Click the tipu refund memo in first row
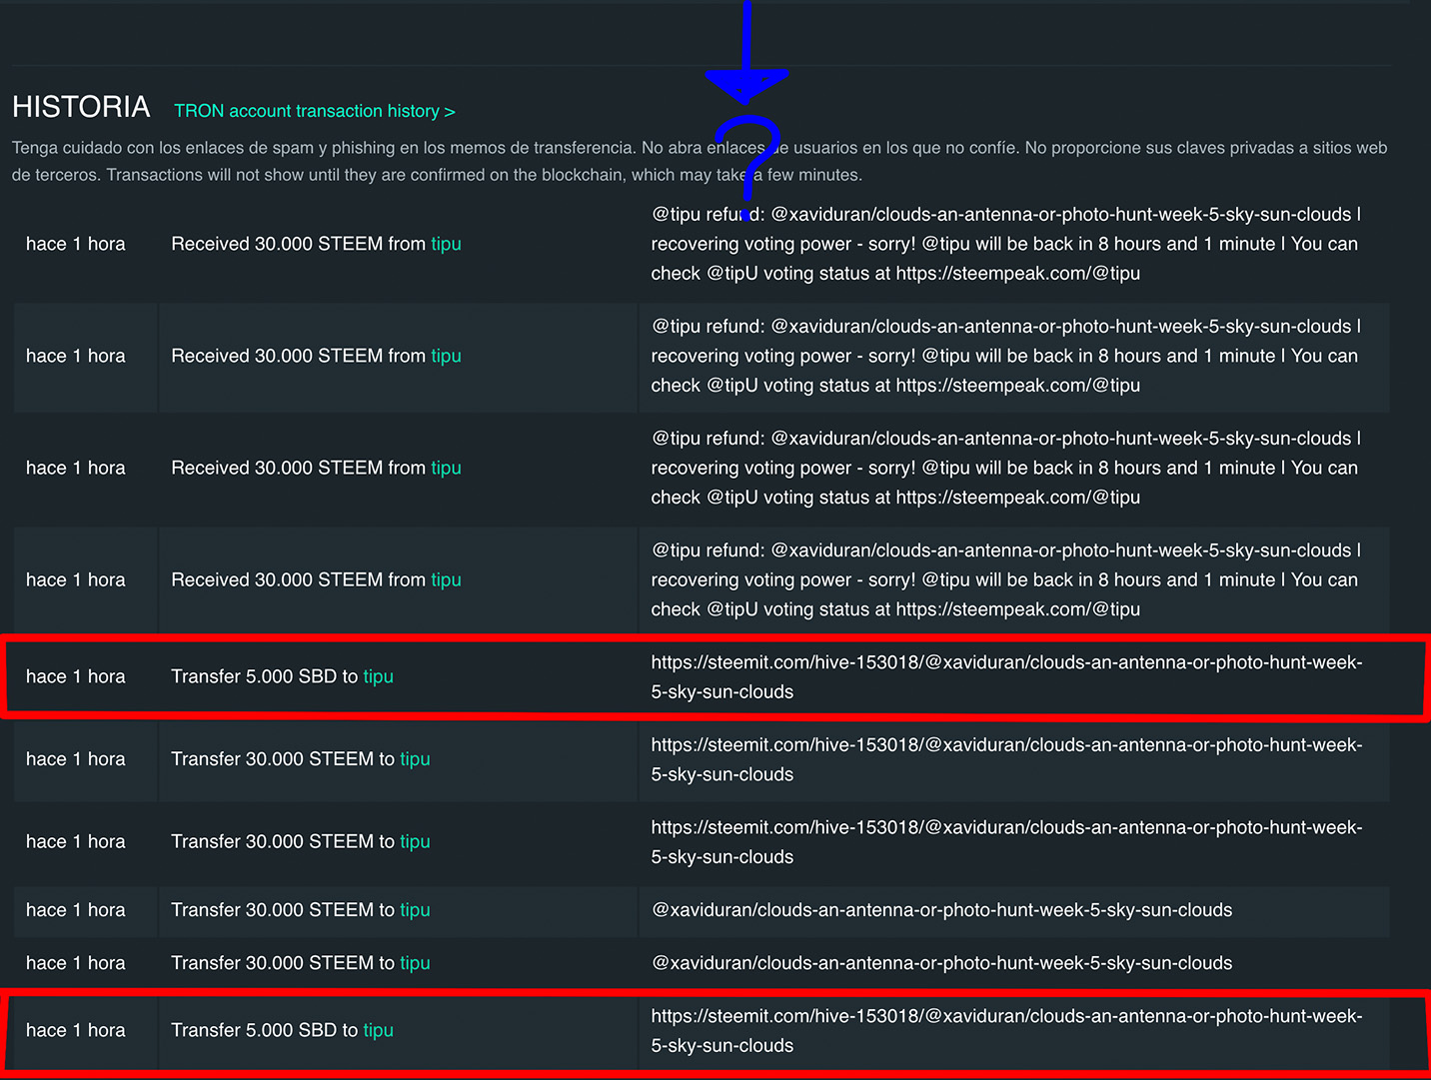Viewport: 1431px width, 1080px height. (x=1005, y=244)
